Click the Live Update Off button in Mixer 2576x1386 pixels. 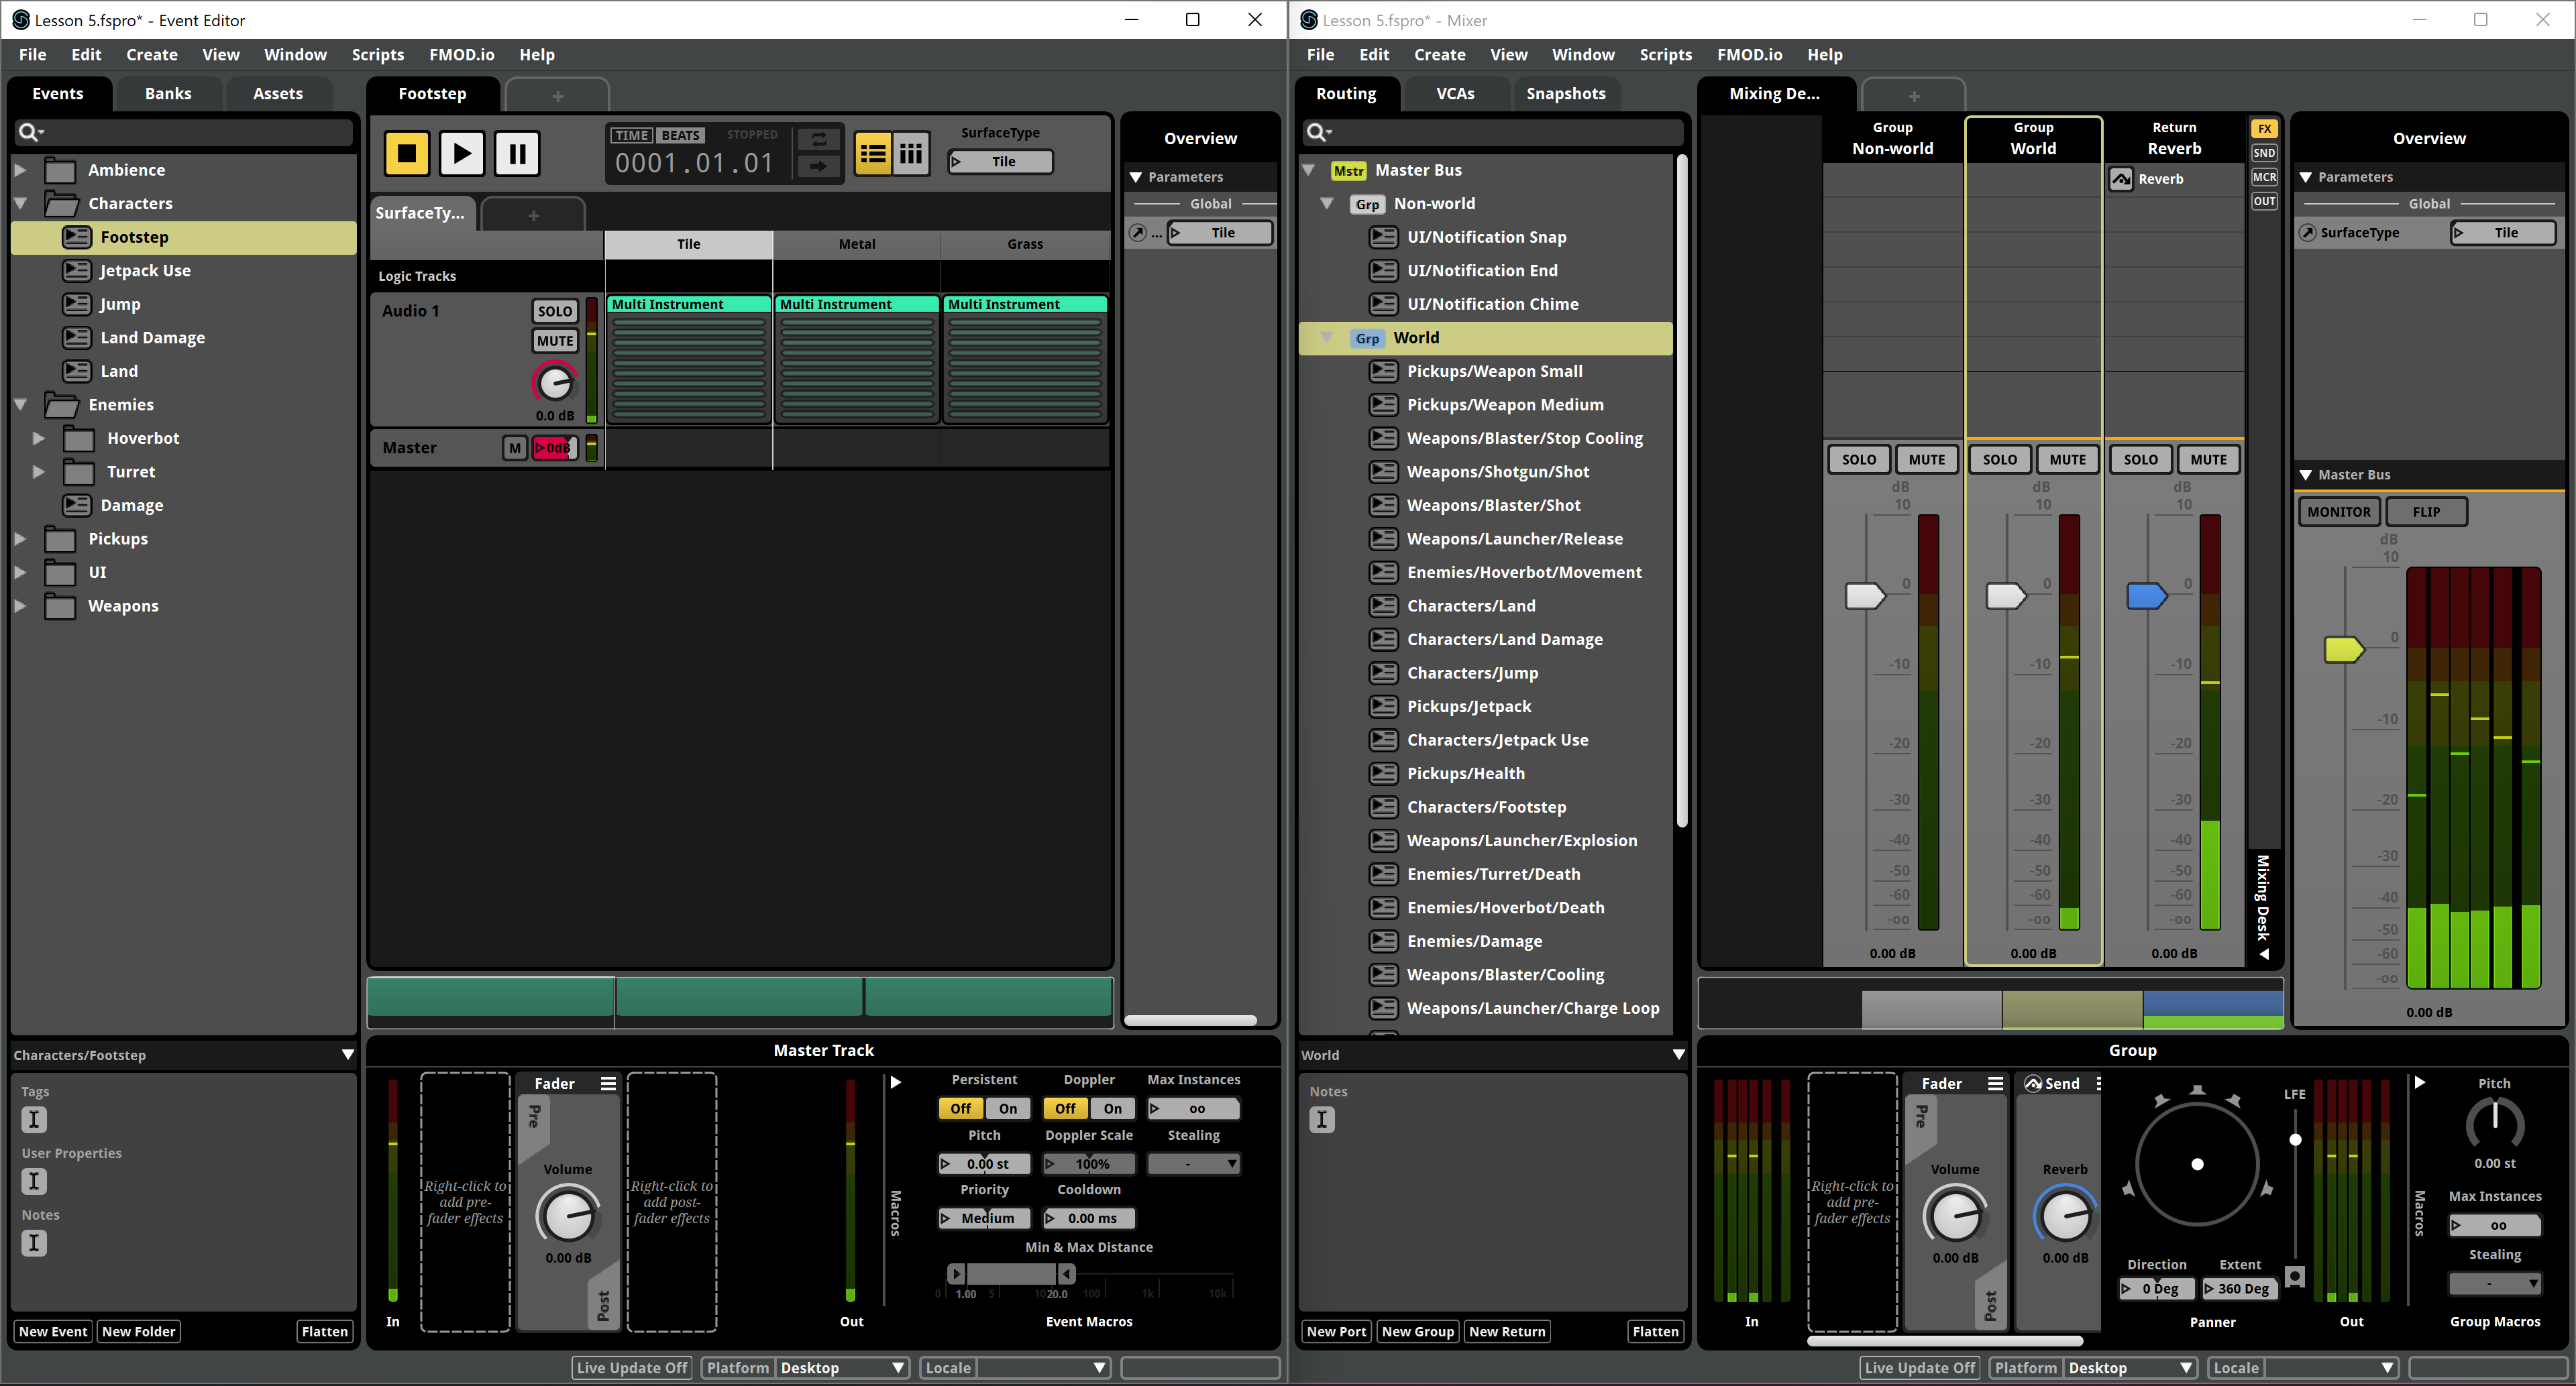click(x=1919, y=1368)
